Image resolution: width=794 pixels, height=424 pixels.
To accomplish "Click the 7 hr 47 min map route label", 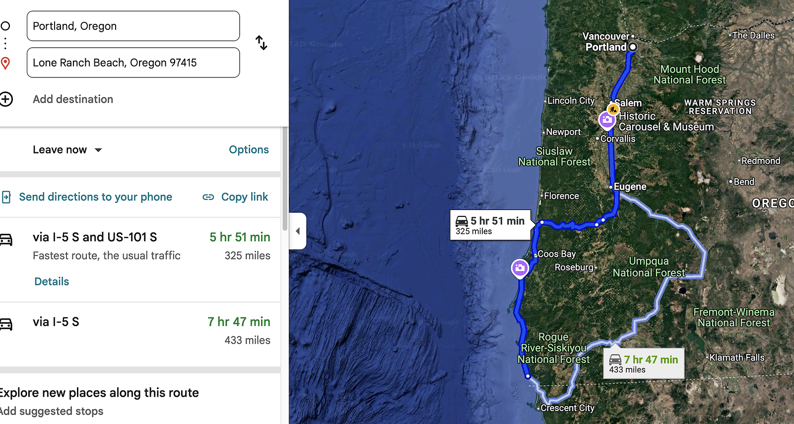I will point(644,364).
